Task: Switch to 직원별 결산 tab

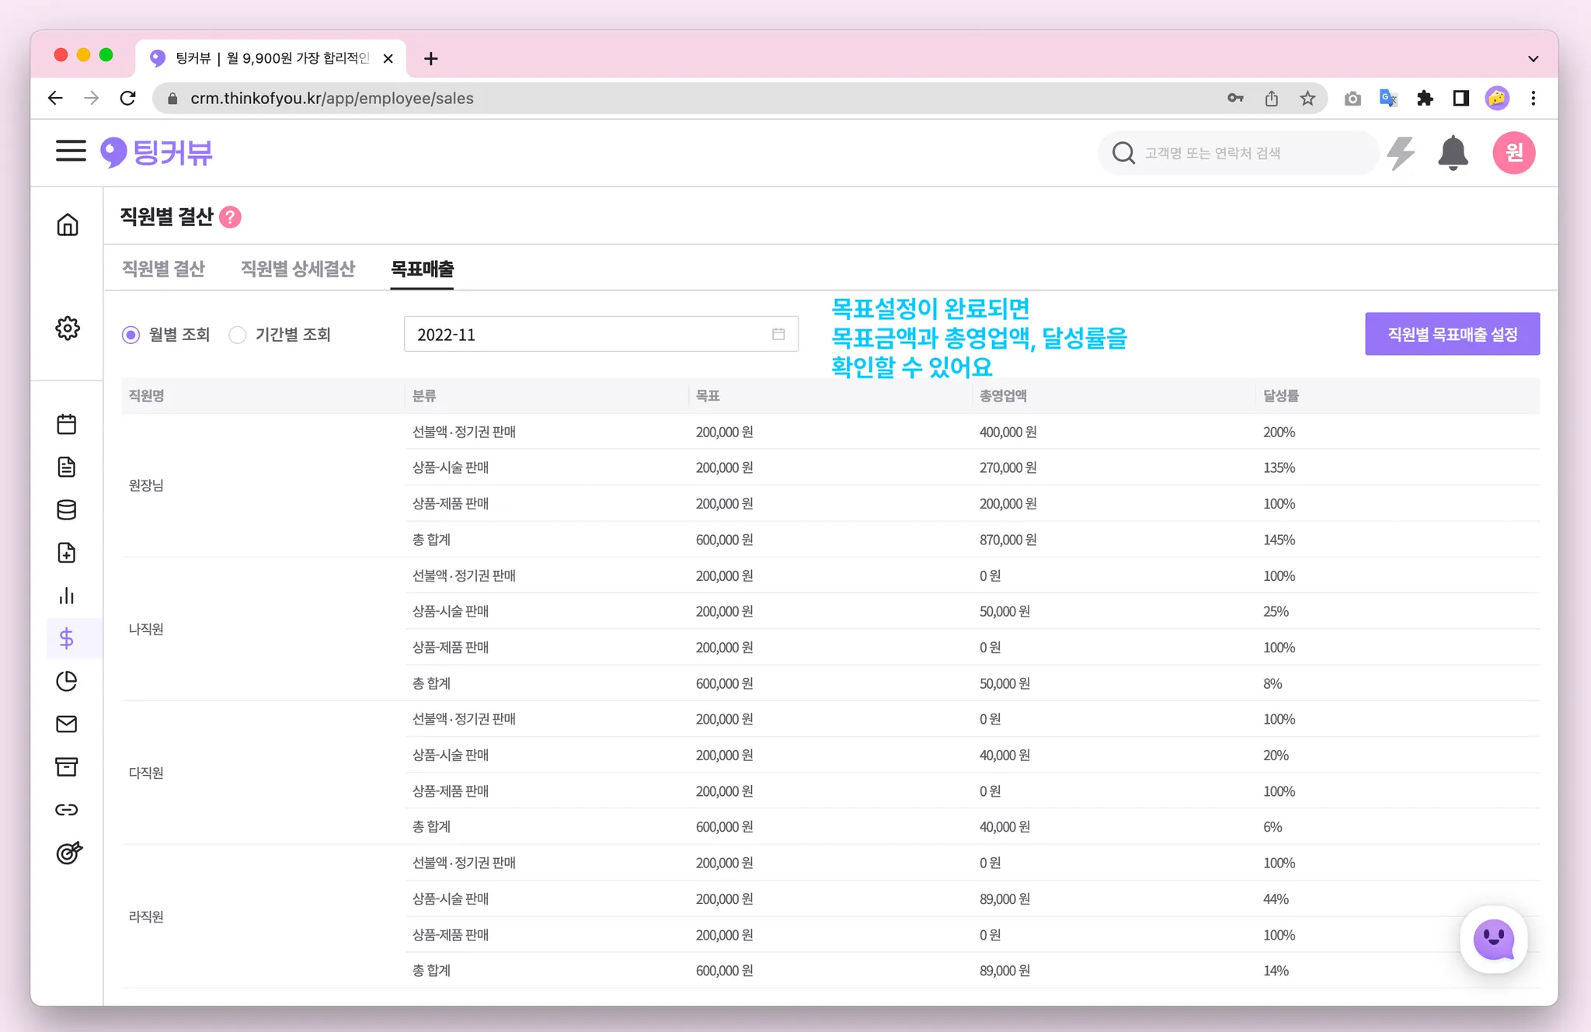Action: pyautogui.click(x=163, y=269)
